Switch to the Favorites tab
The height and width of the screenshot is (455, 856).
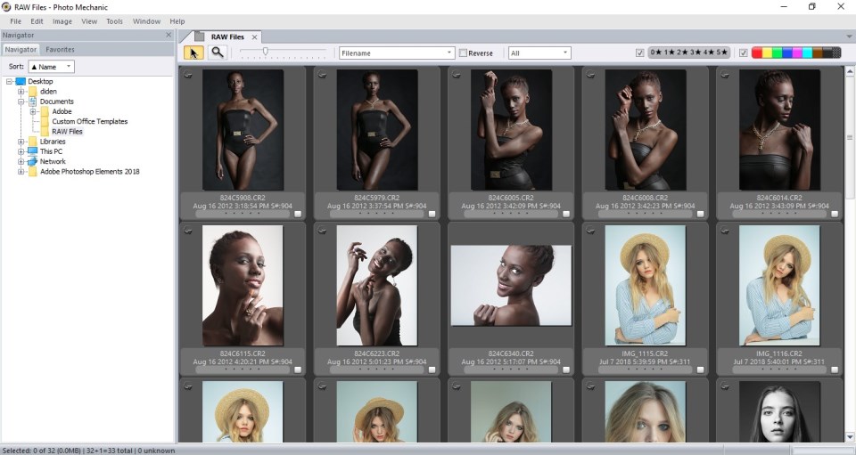60,49
